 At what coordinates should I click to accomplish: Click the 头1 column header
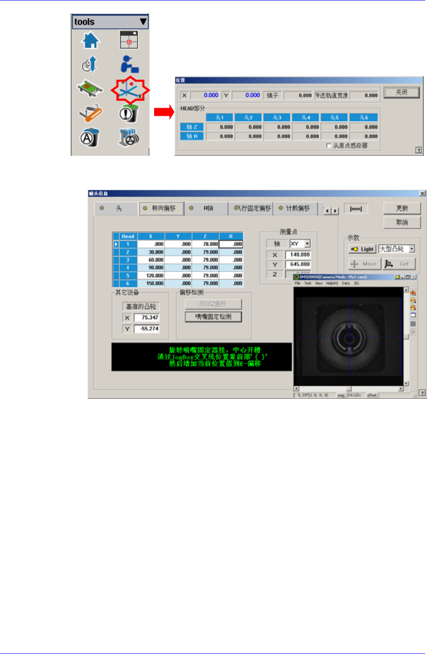coord(219,118)
